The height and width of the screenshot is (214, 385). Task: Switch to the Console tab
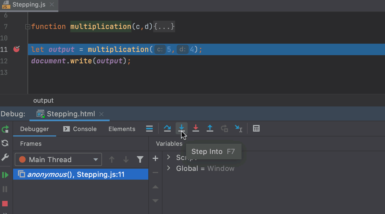(x=80, y=129)
